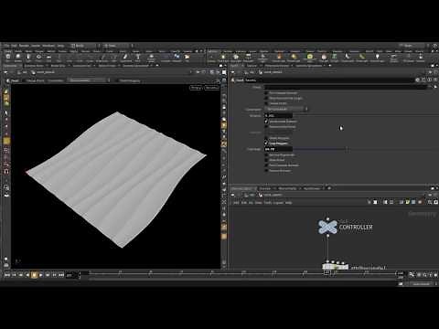Click the light blue network box icon in network toolbar

coord(413,202)
